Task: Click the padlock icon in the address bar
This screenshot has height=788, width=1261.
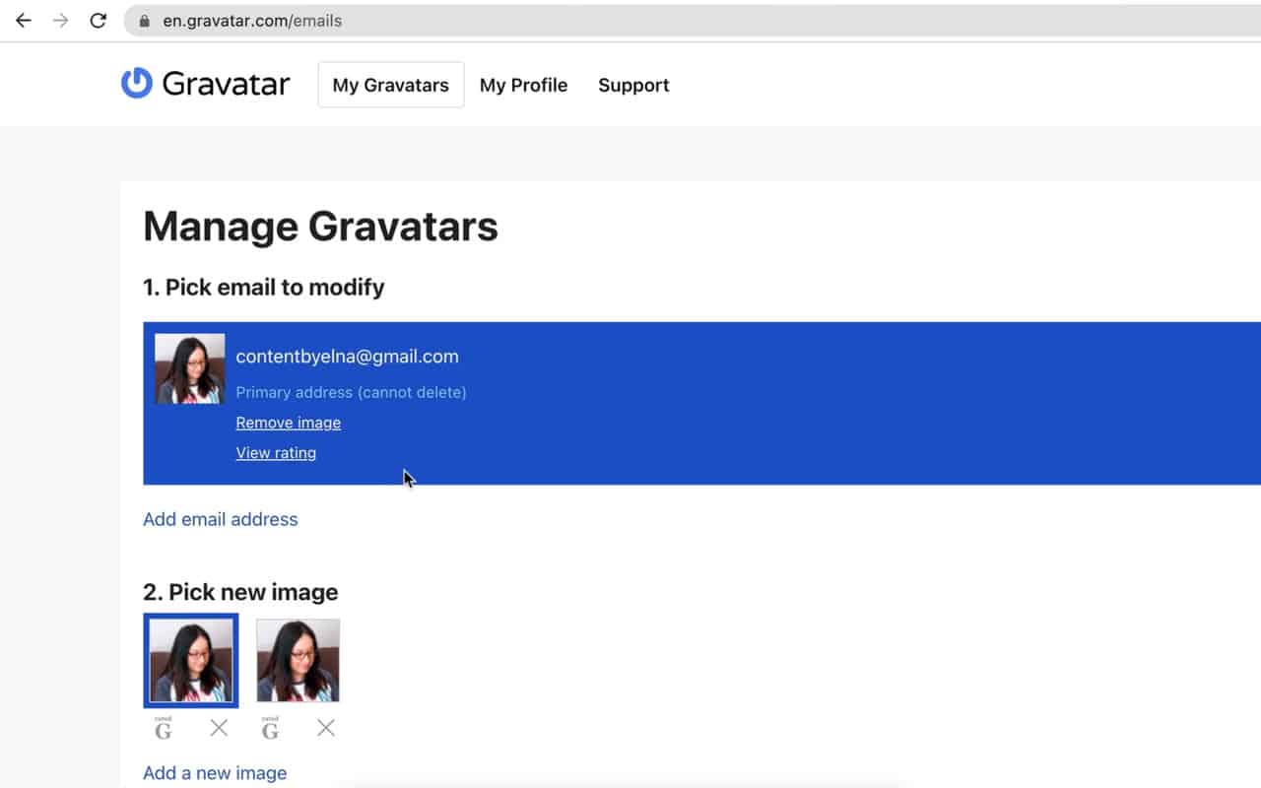Action: (x=144, y=19)
